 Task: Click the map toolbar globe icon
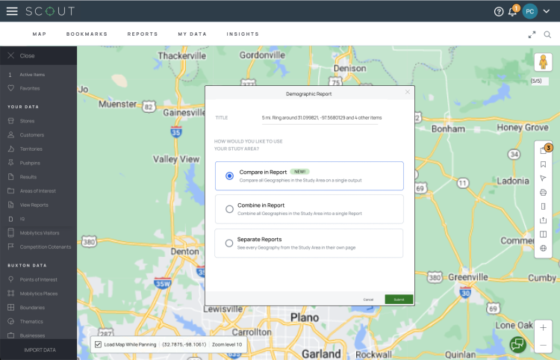coord(544,248)
